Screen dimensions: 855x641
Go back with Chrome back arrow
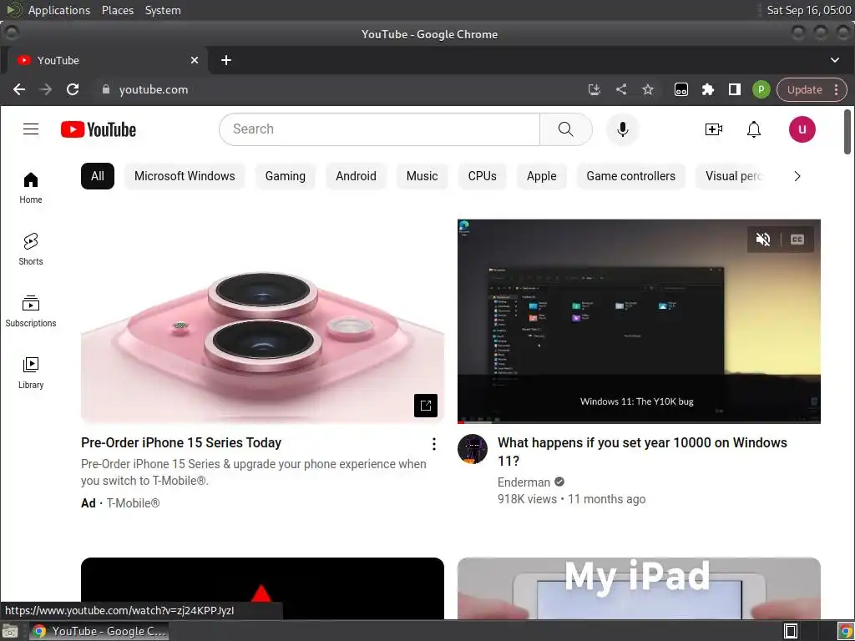(x=19, y=89)
